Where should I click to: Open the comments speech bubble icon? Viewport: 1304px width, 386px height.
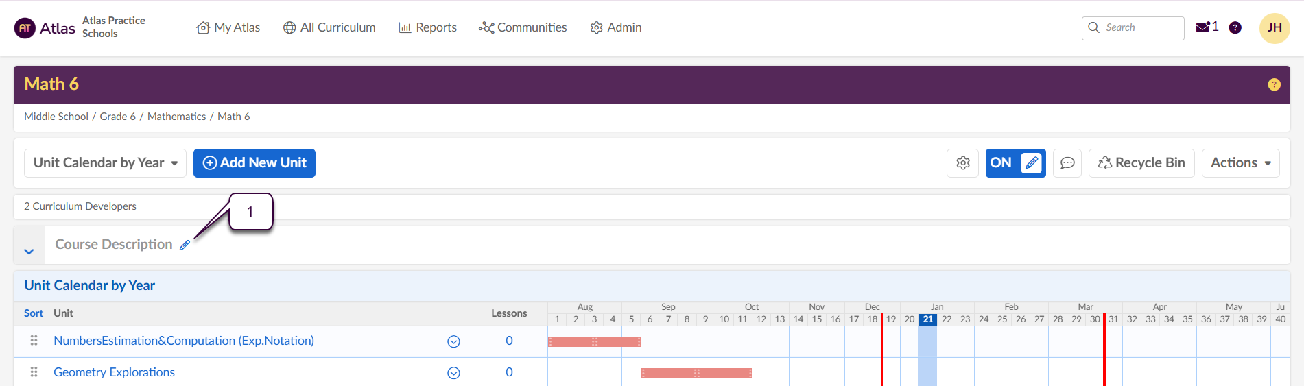pyautogui.click(x=1067, y=163)
